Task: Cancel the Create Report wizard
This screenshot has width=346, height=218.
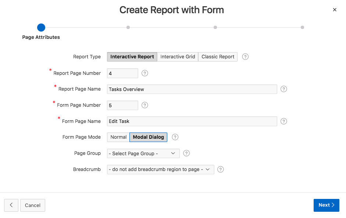Action: pyautogui.click(x=33, y=206)
